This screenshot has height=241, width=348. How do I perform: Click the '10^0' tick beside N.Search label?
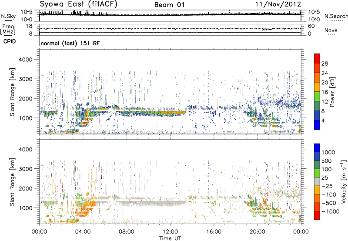click(314, 20)
